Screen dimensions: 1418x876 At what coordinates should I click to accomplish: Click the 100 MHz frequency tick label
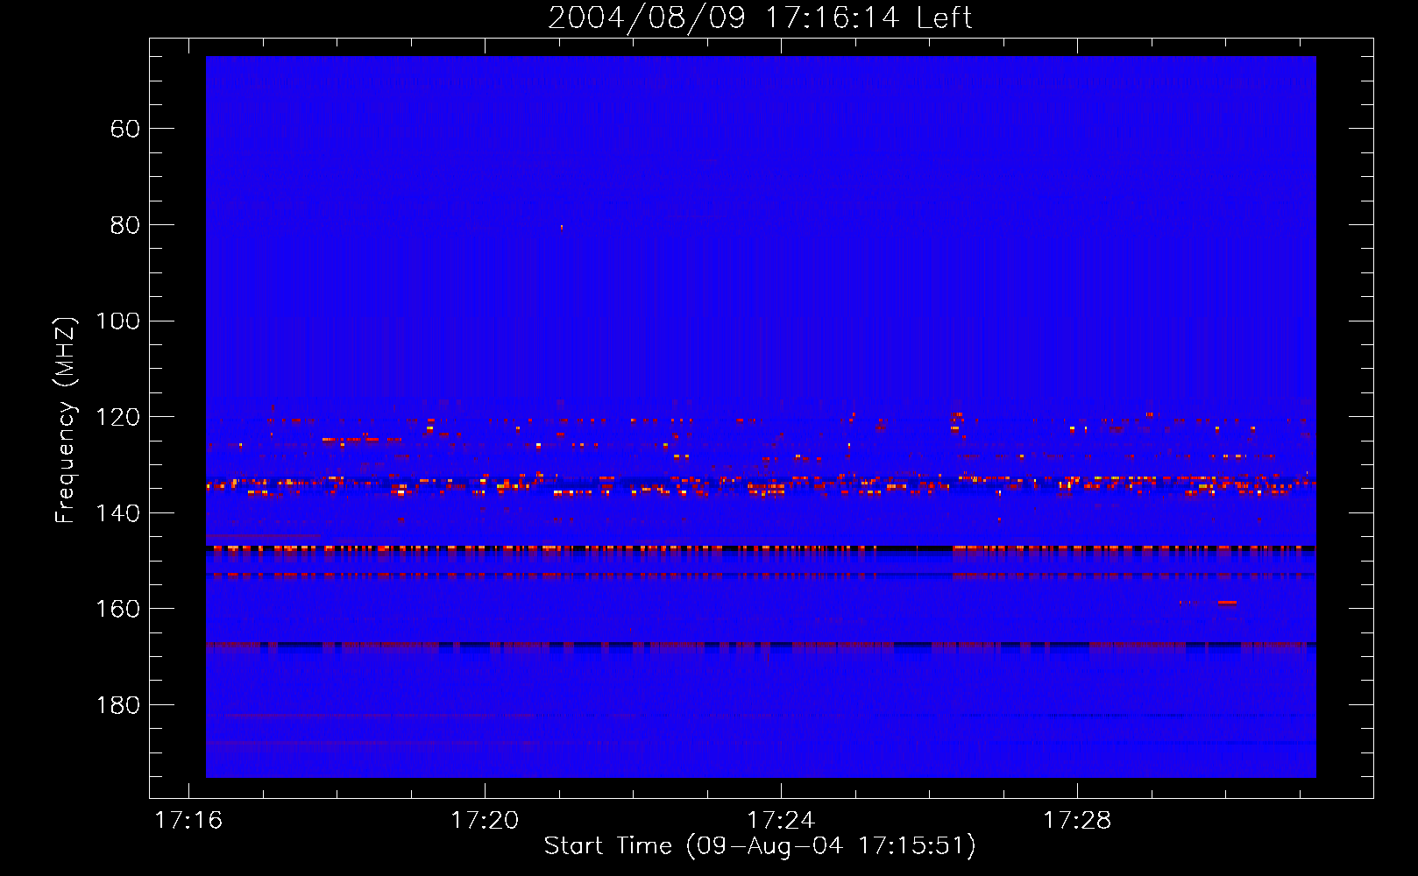(117, 321)
